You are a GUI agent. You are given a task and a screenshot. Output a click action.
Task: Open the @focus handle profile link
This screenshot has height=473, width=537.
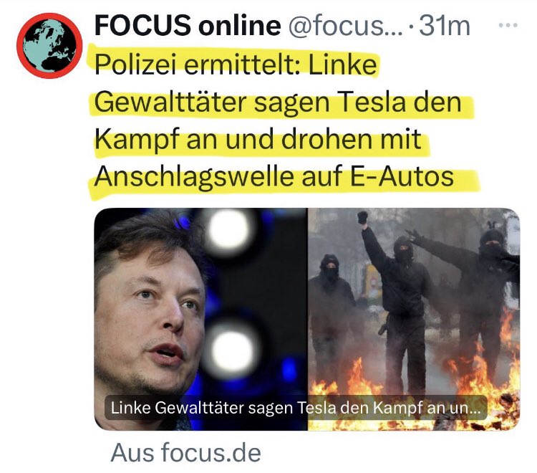point(345,26)
